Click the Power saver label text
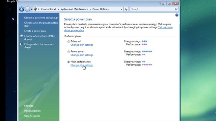This screenshot has height=121, width=216. coord(77,51)
